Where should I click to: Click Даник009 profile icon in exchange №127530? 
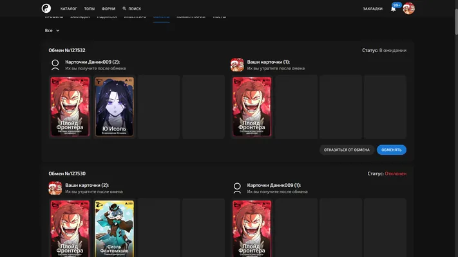click(237, 188)
